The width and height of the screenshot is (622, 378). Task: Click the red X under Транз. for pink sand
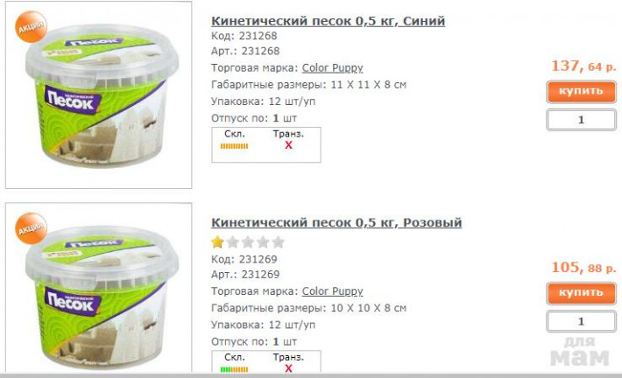[x=288, y=368]
